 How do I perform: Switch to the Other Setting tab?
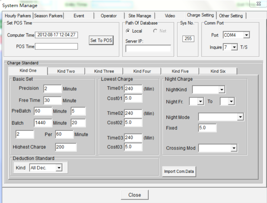pos(231,16)
